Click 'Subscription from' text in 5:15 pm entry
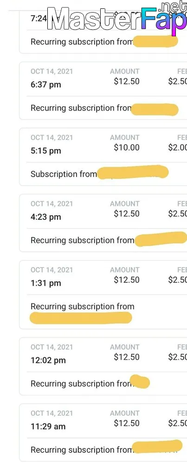Image resolution: width=187 pixels, height=466 pixels. 64,174
